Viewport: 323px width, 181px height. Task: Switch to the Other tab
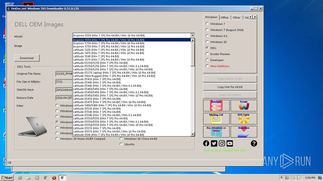[x=236, y=18]
